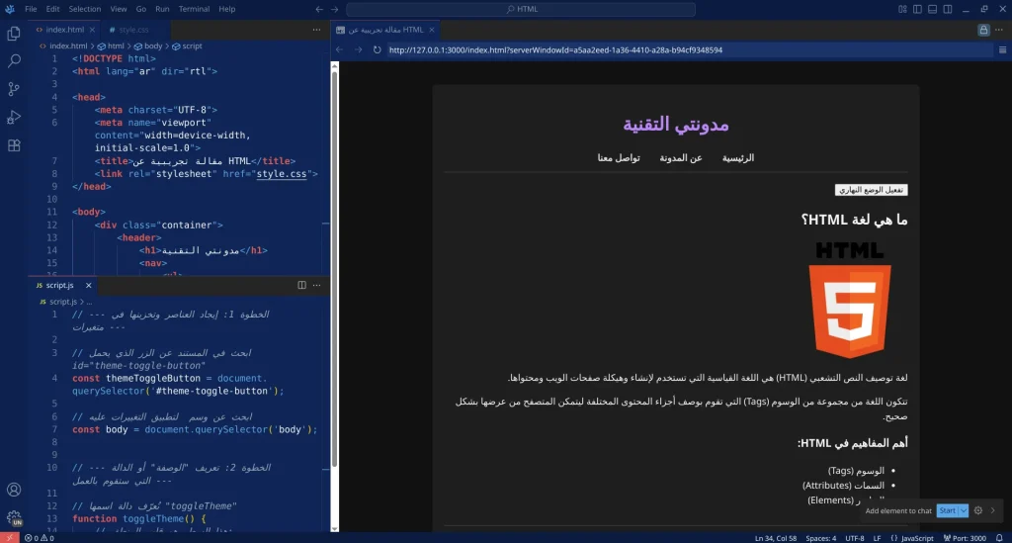
Task: Toggle the bottom panel layout icon
Action: (933, 9)
